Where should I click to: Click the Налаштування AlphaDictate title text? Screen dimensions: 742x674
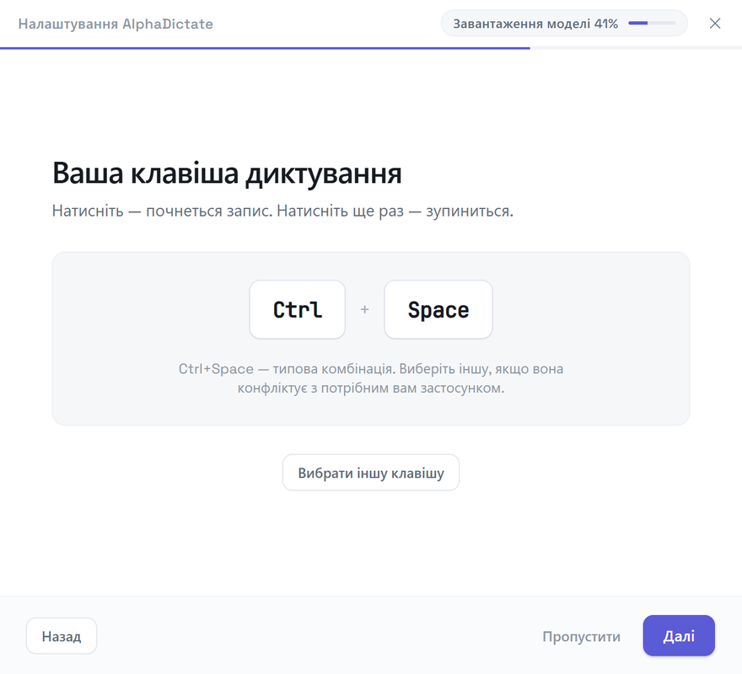pos(116,24)
